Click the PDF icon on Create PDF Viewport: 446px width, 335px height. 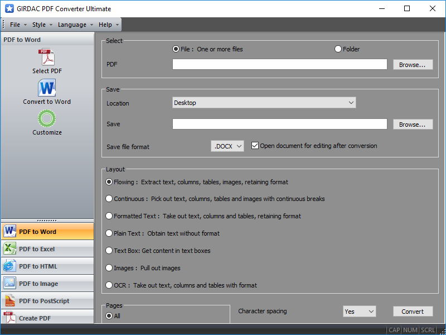pos(9,317)
